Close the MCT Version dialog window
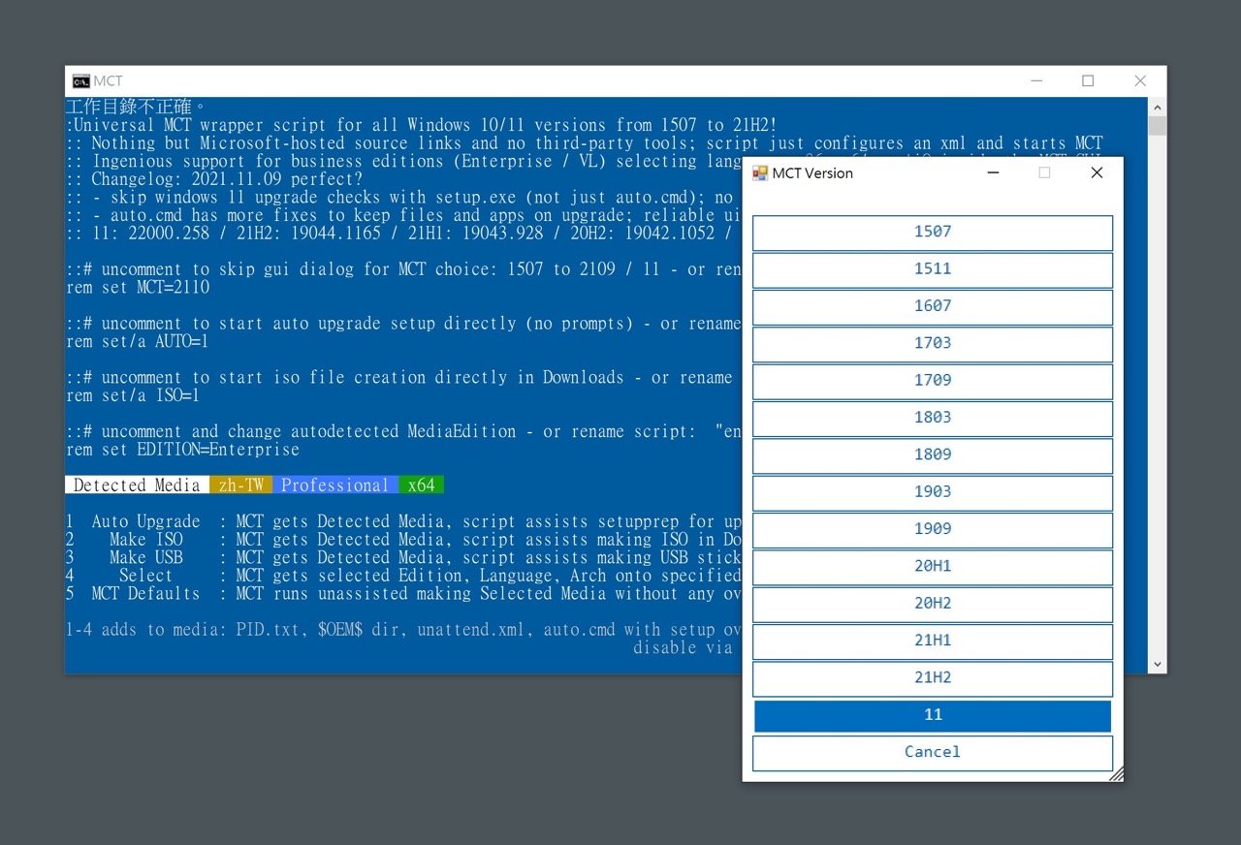1241x845 pixels. [1097, 173]
